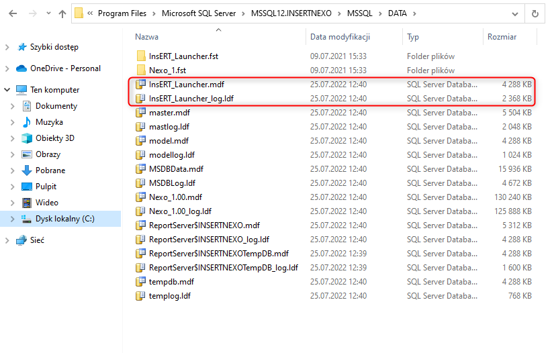Select templog.ldf file name
The width and height of the screenshot is (552, 353).
(x=170, y=296)
